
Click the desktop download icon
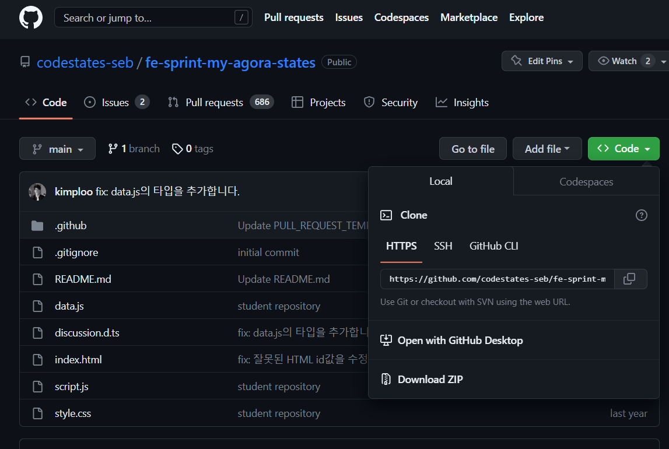coord(386,341)
